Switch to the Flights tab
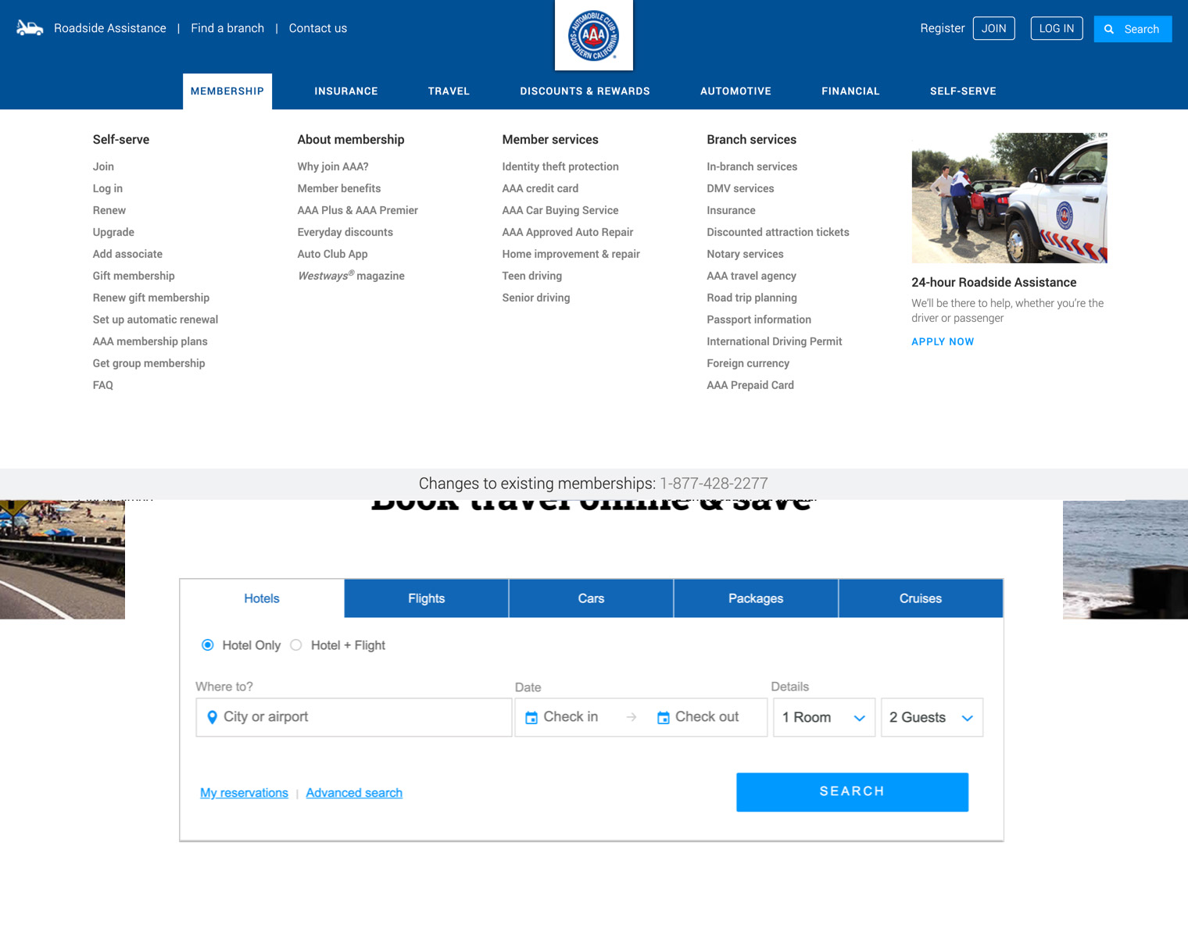The image size is (1188, 928). [x=427, y=598]
